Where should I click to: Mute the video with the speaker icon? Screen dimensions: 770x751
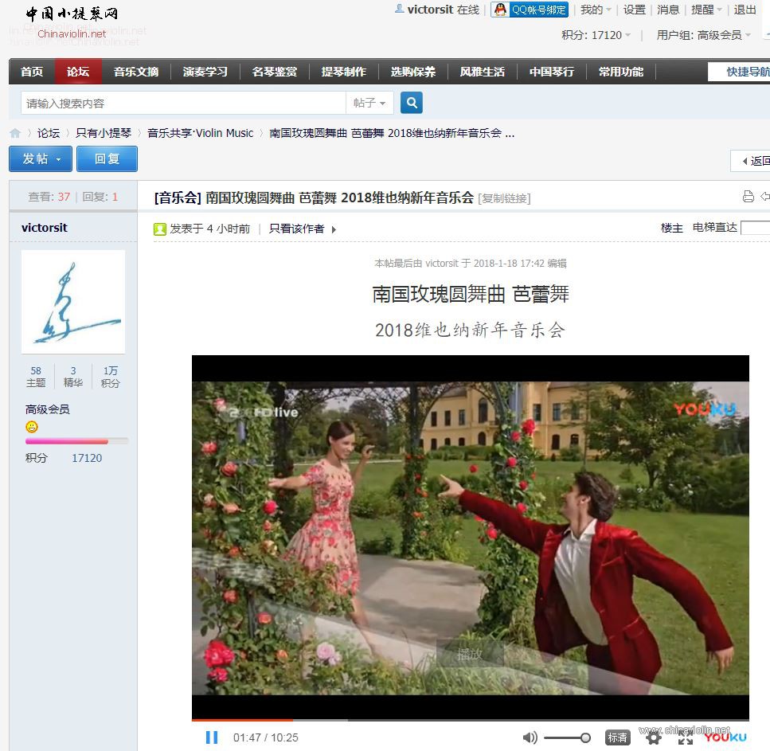[x=530, y=737]
